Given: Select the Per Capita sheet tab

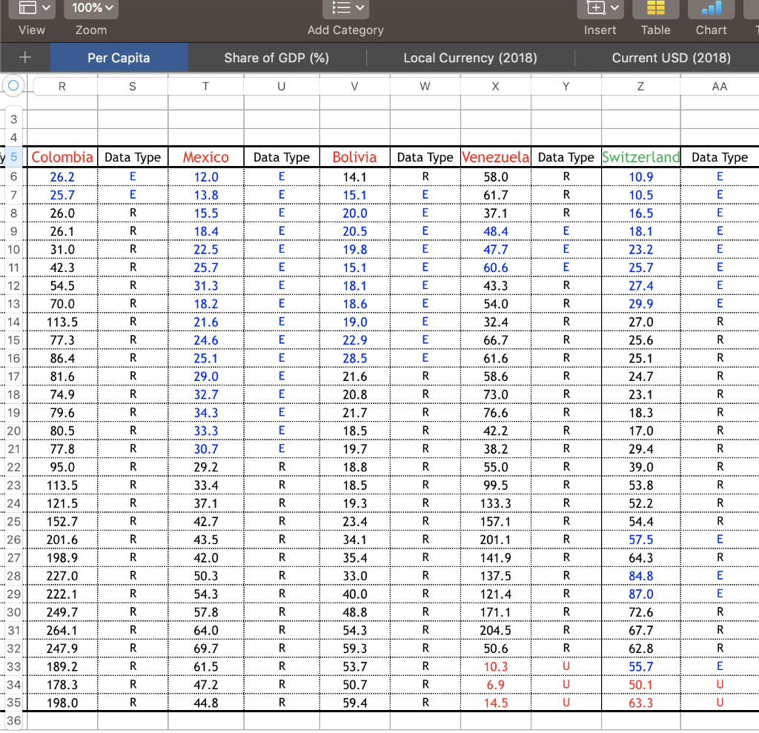Looking at the screenshot, I should pyautogui.click(x=119, y=58).
